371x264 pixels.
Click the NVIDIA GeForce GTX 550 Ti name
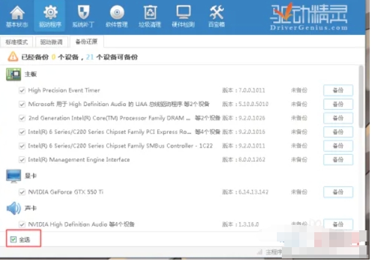pyautogui.click(x=65, y=192)
